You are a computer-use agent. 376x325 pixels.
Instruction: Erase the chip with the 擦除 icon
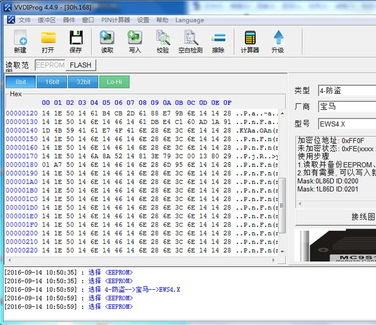(x=218, y=41)
